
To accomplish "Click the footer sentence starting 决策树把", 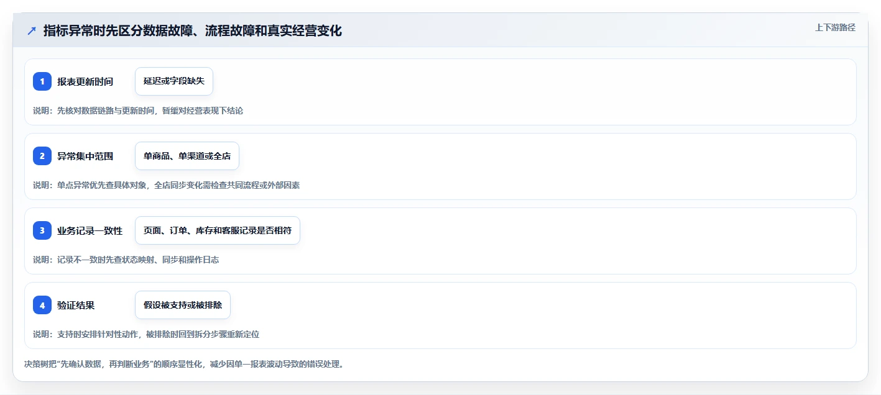I will click(184, 364).
